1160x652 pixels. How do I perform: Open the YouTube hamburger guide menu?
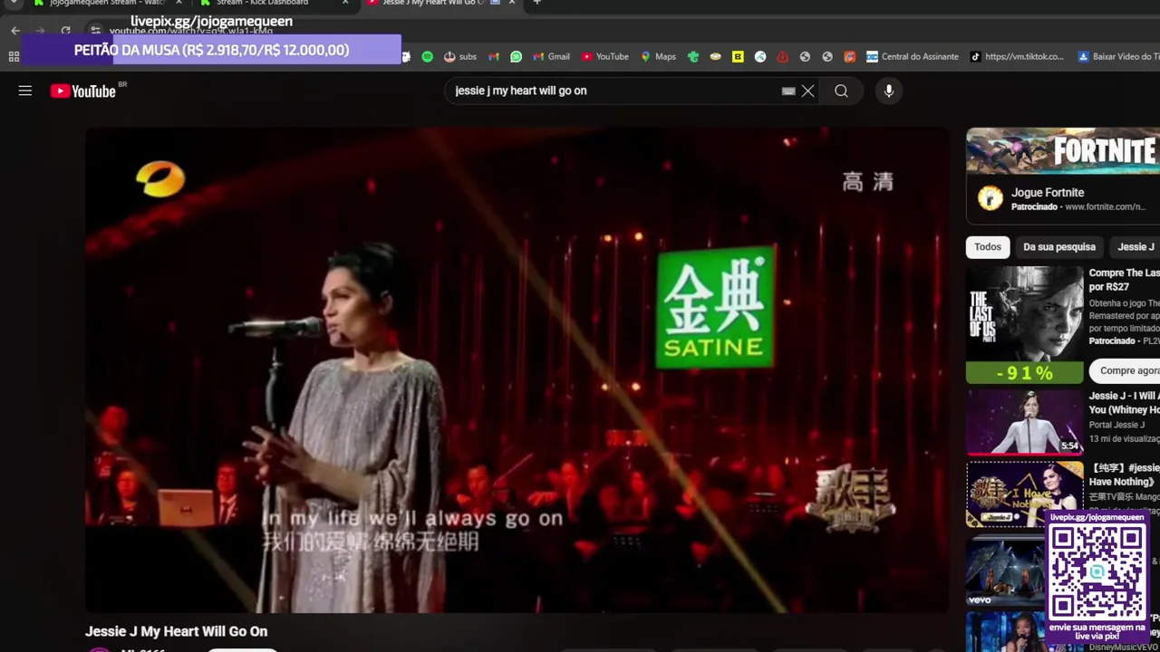tap(25, 91)
